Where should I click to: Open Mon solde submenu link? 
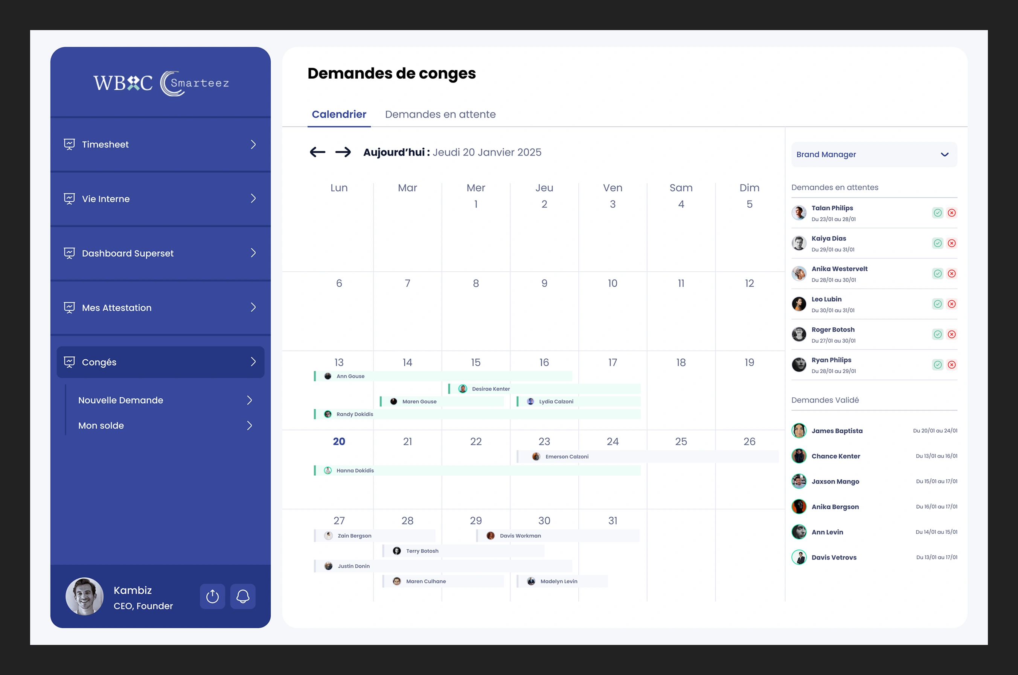101,426
